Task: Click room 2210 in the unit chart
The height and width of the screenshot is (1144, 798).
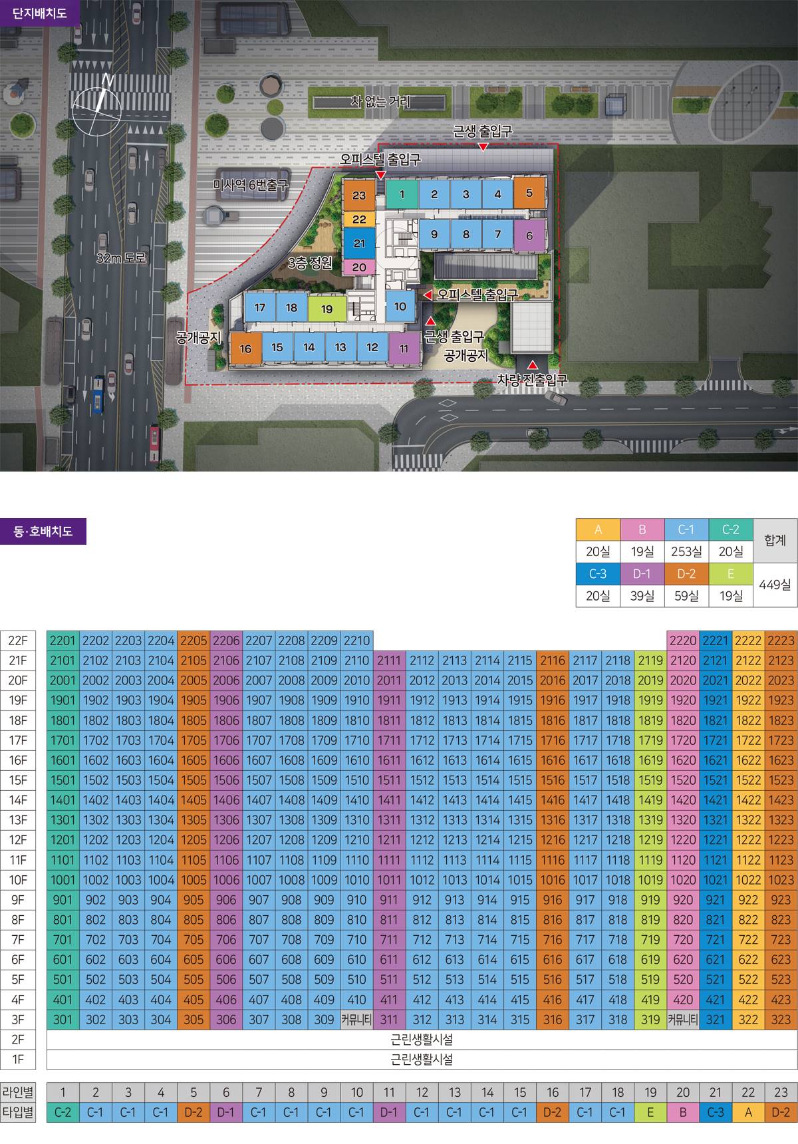Action: click(x=357, y=641)
